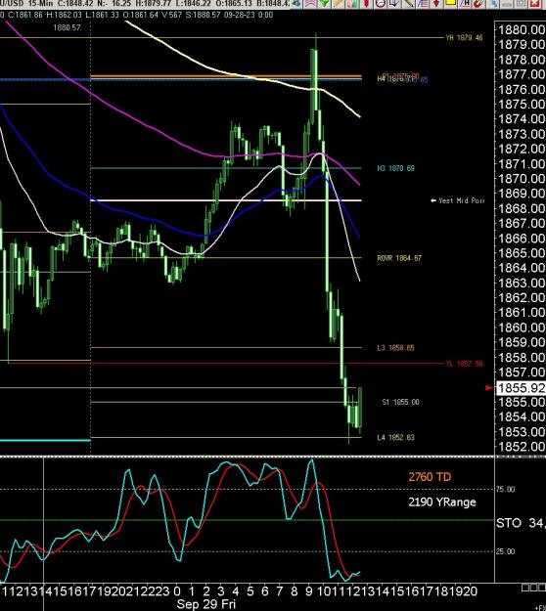The height and width of the screenshot is (611, 546).
Task: Click the current price label 1855.92
Action: click(x=521, y=388)
